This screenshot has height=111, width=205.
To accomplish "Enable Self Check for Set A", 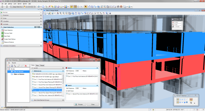I will (x=67, y=73).
